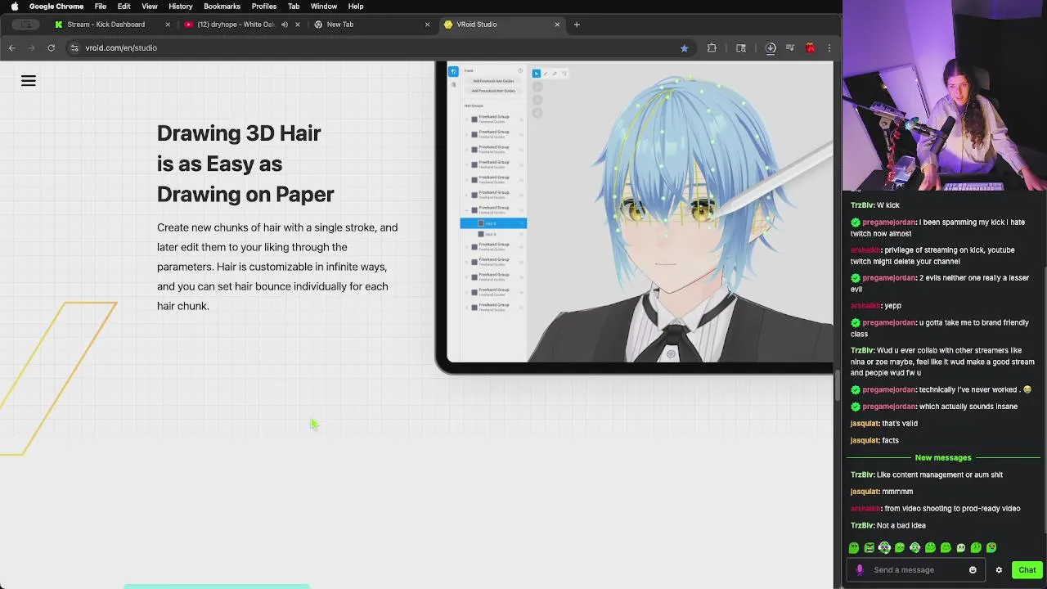
Task: View site information for vroid.com
Action: 74,48
